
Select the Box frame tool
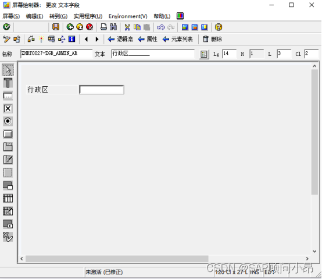[8, 172]
